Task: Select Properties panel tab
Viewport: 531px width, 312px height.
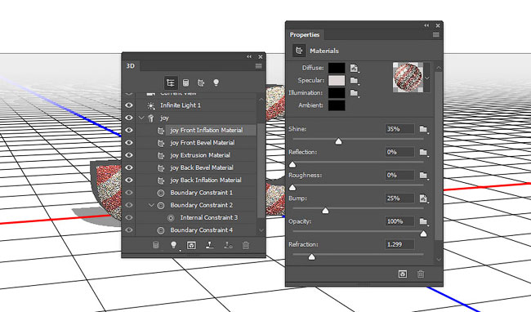Action: click(305, 35)
